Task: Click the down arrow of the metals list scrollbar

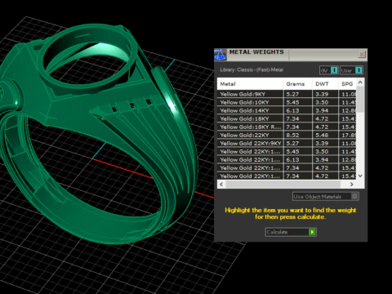Action: 360,176
